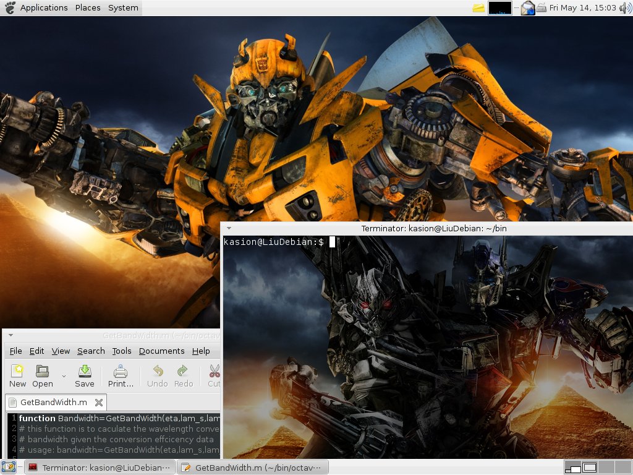Click the yellow sticky notes tray icon
The image size is (633, 475).
pos(478,7)
